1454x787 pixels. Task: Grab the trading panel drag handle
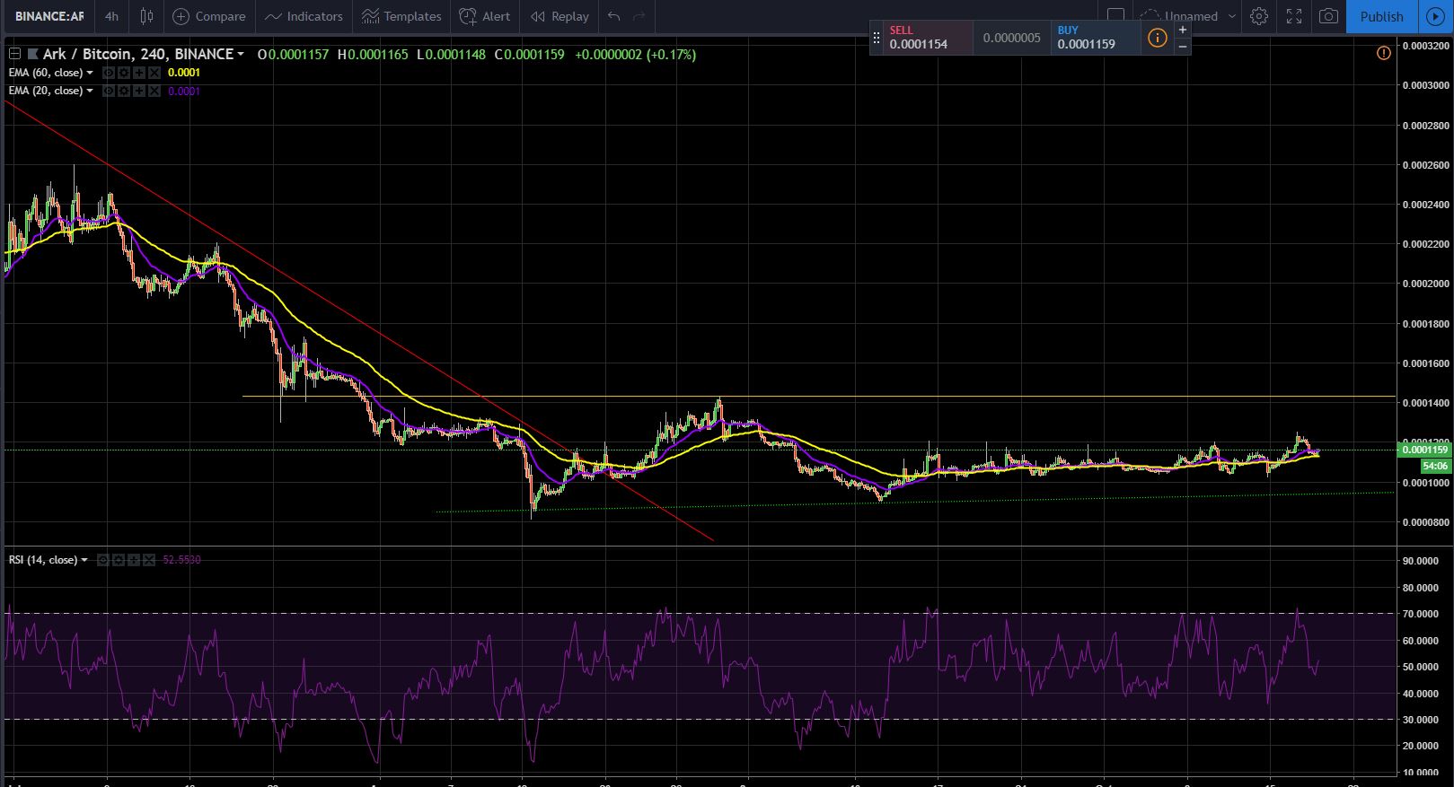[877, 38]
